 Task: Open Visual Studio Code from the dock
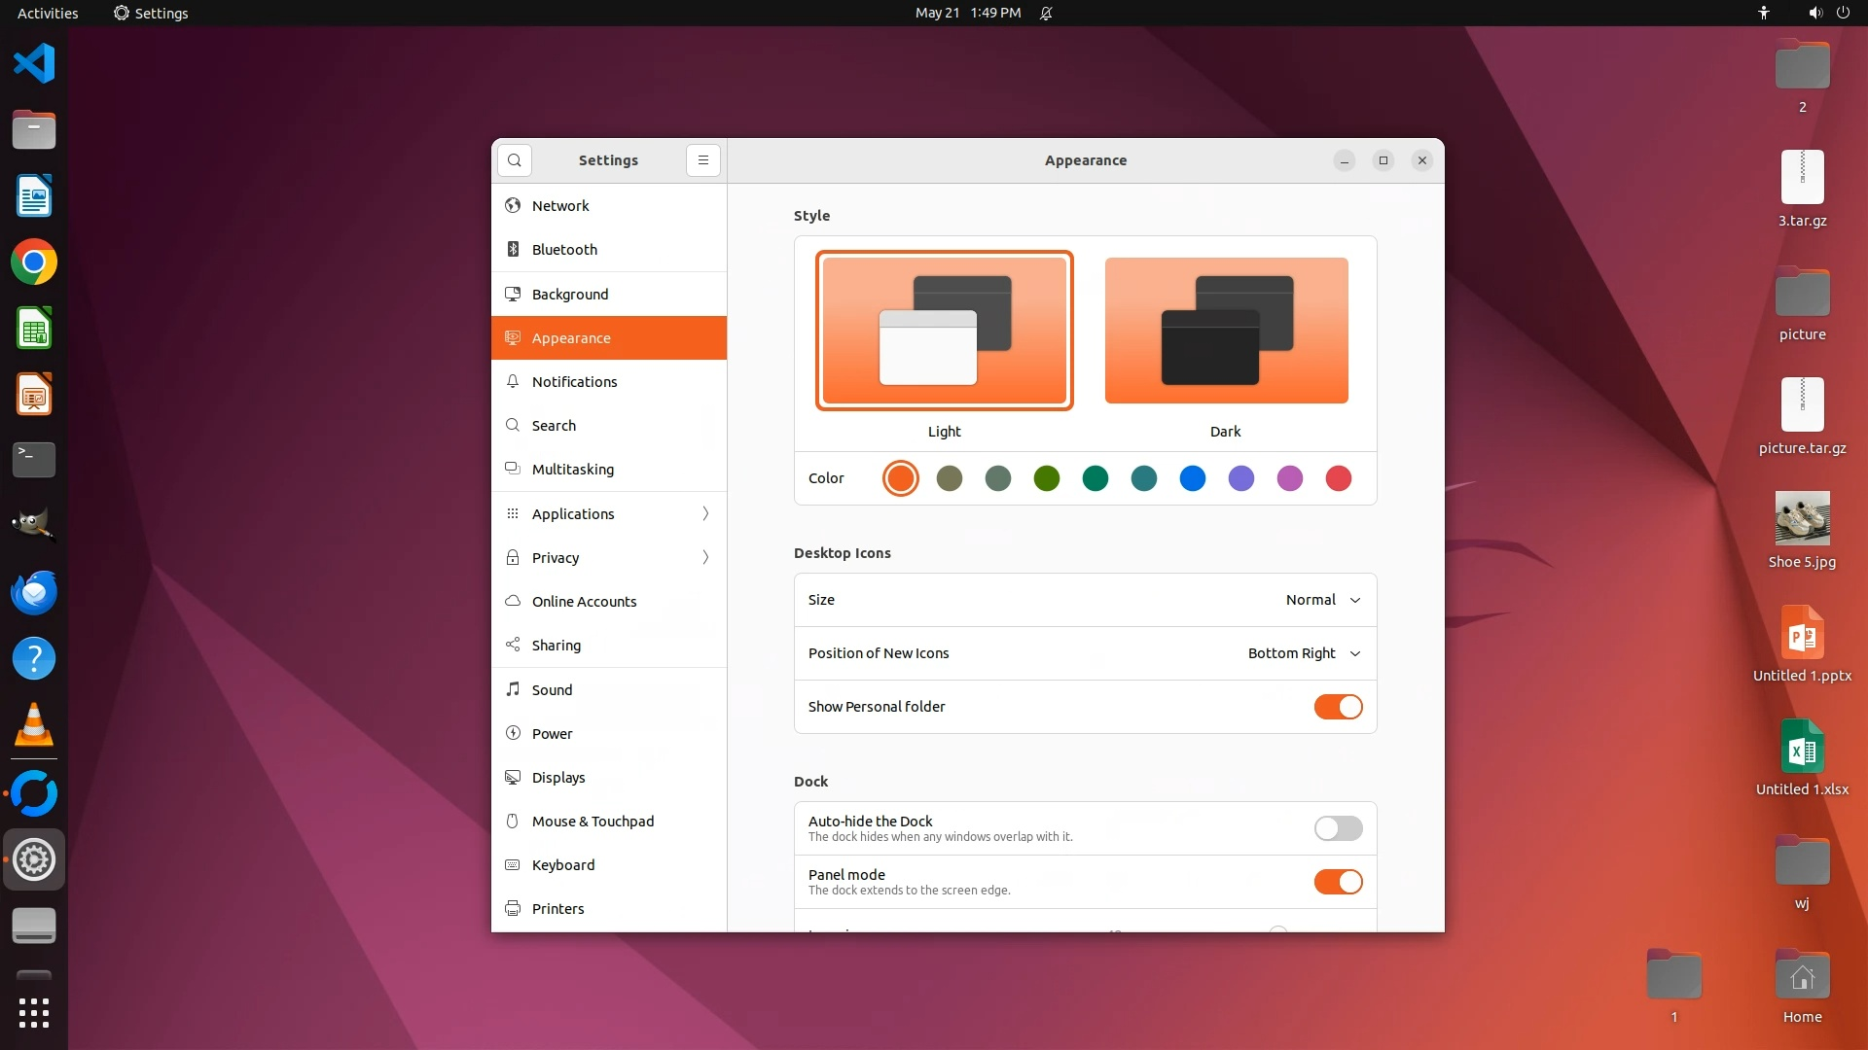pos(34,64)
